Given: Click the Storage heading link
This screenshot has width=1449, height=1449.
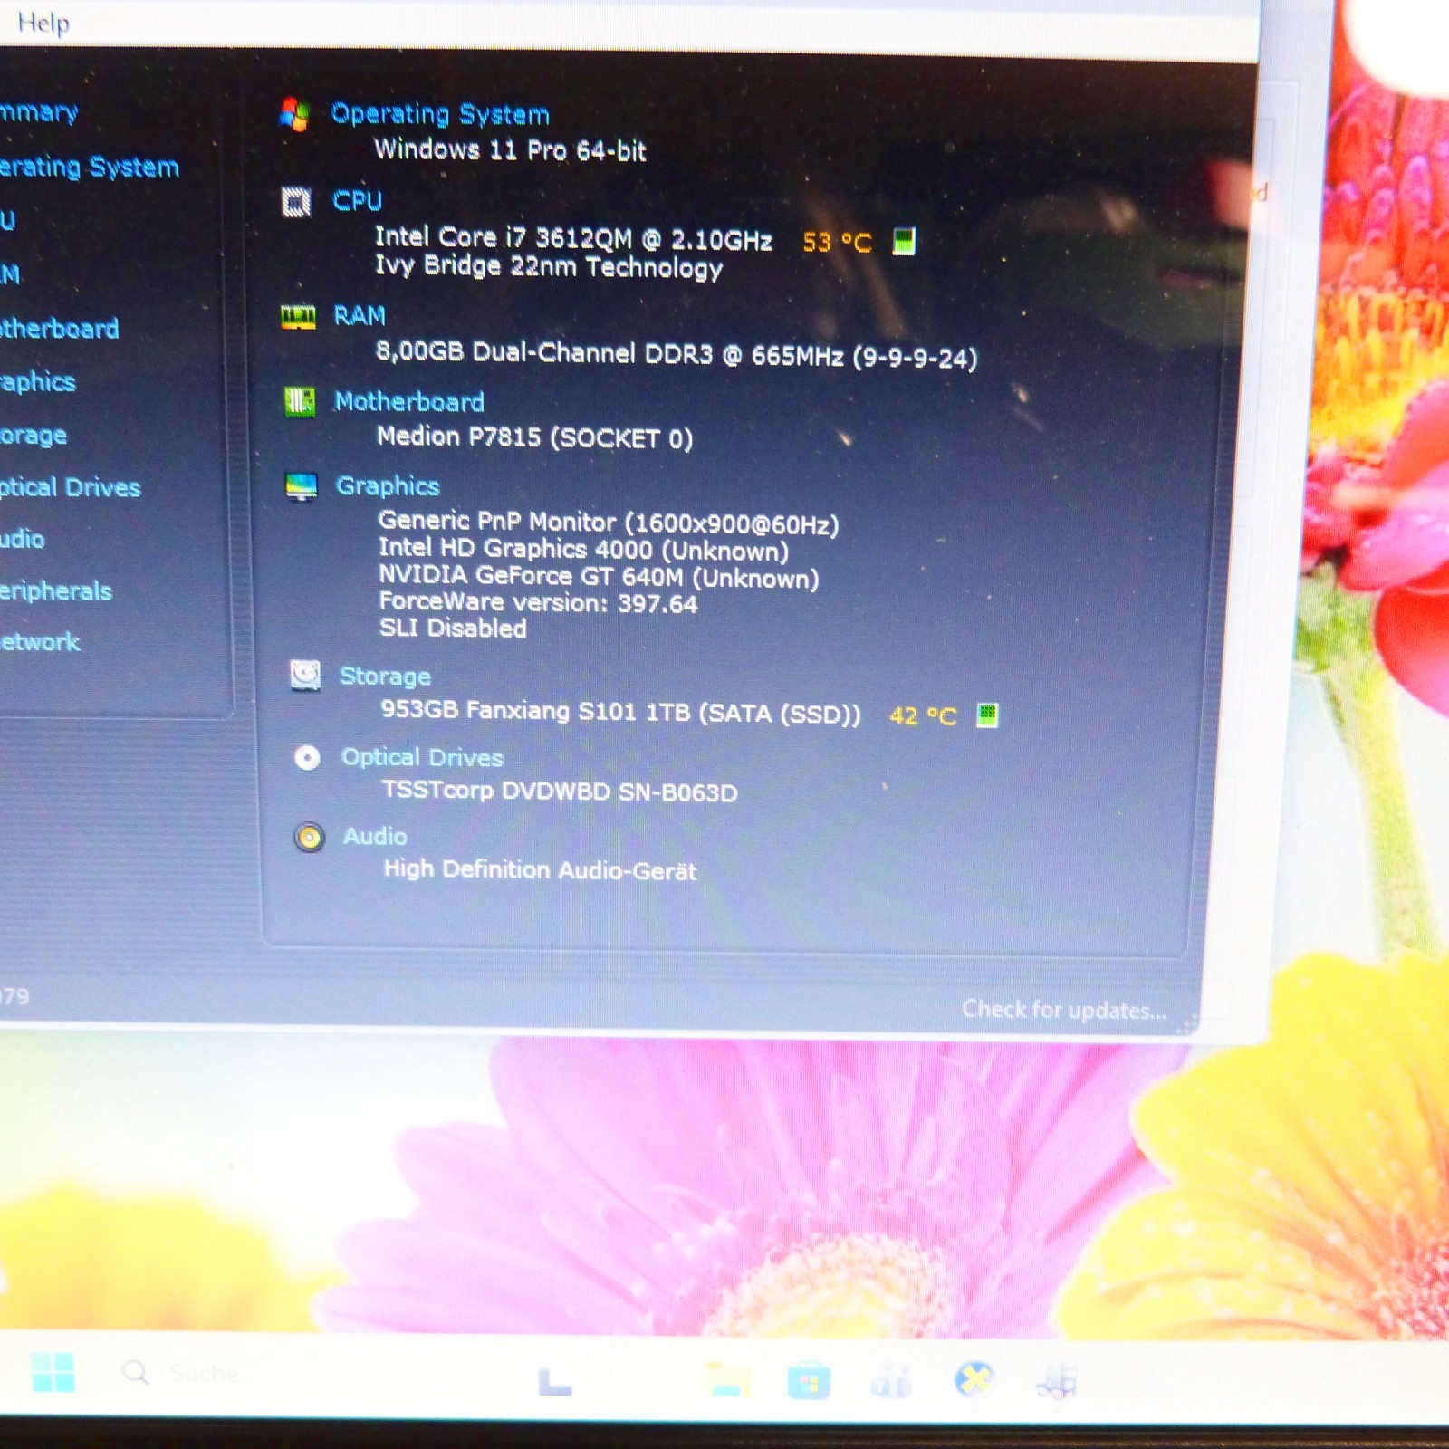Looking at the screenshot, I should (x=385, y=677).
